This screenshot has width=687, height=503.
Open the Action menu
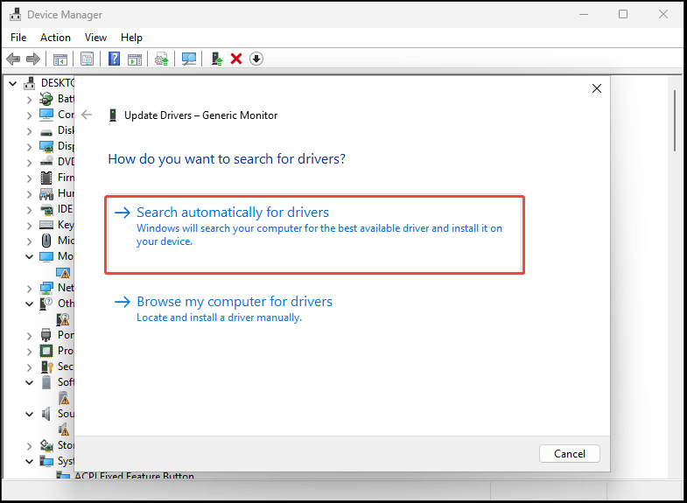pos(55,38)
